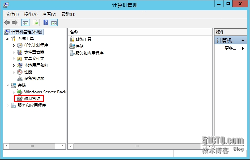Viewport: 250px width, 160px height.
Task: Click the 服务和应用程序 icon in the tree
Action: click(13, 105)
